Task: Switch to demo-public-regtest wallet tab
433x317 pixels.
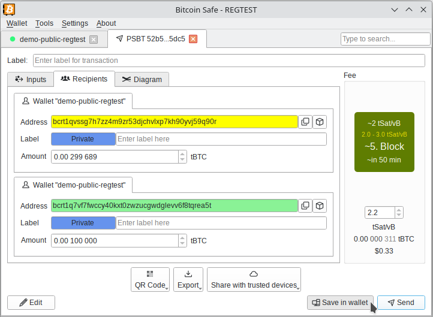Action: (52, 40)
